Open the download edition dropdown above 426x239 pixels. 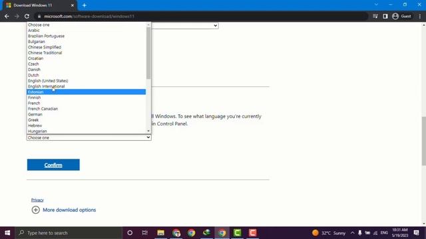185,25
